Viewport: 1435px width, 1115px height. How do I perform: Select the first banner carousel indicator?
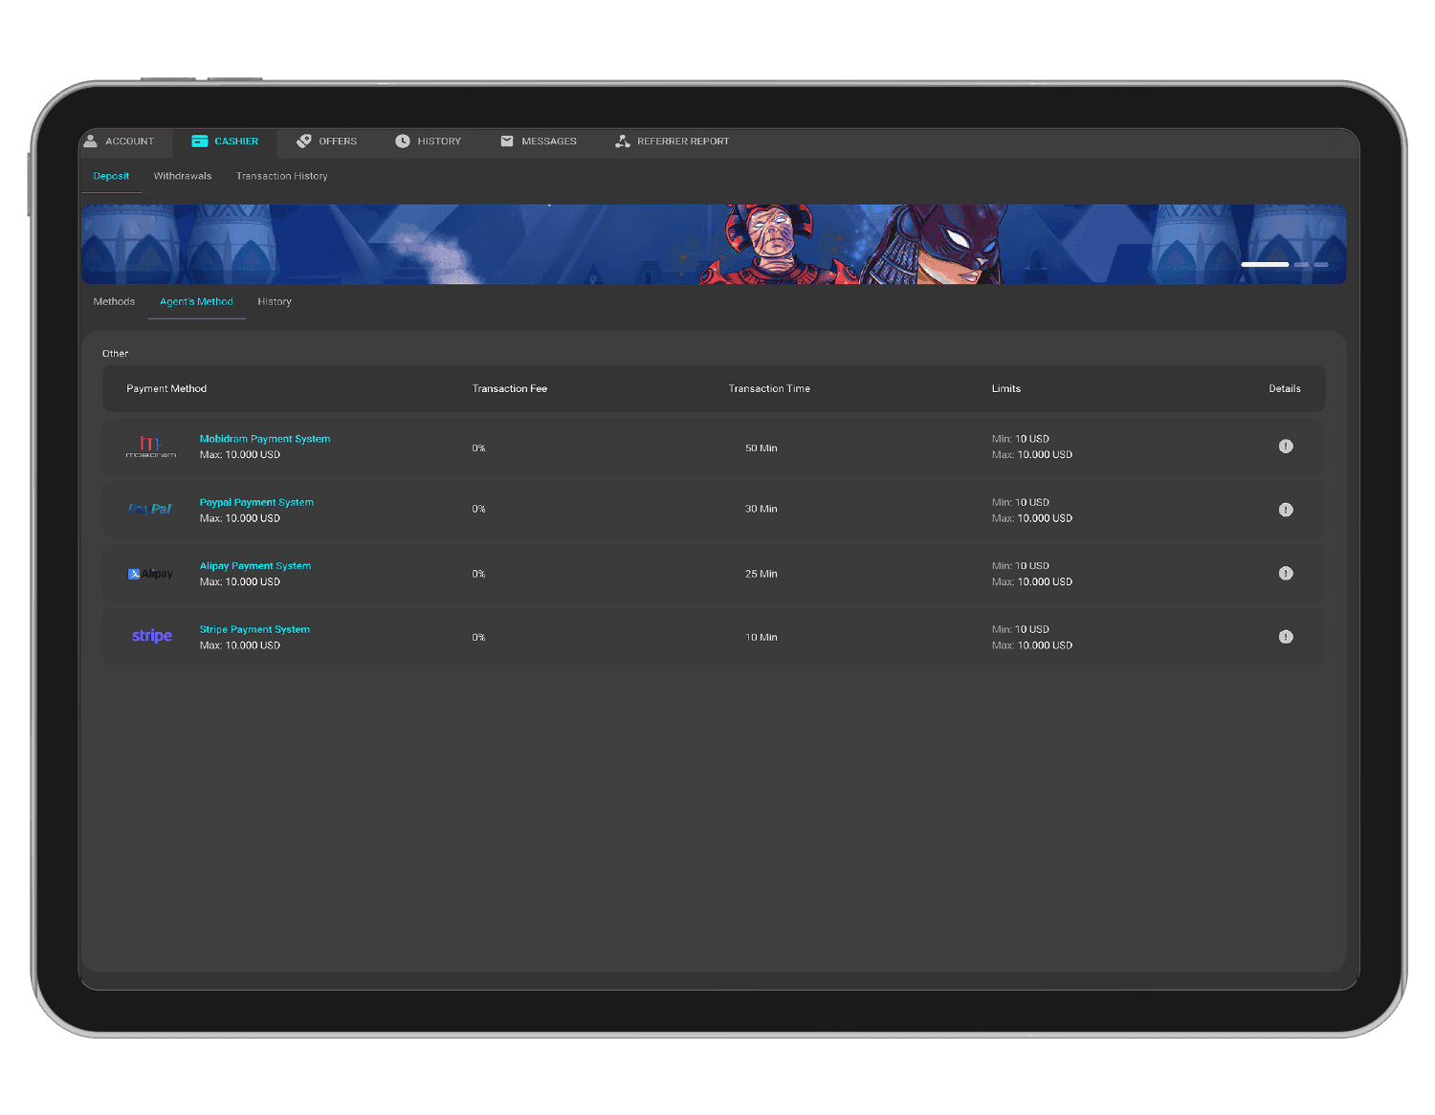(1265, 264)
